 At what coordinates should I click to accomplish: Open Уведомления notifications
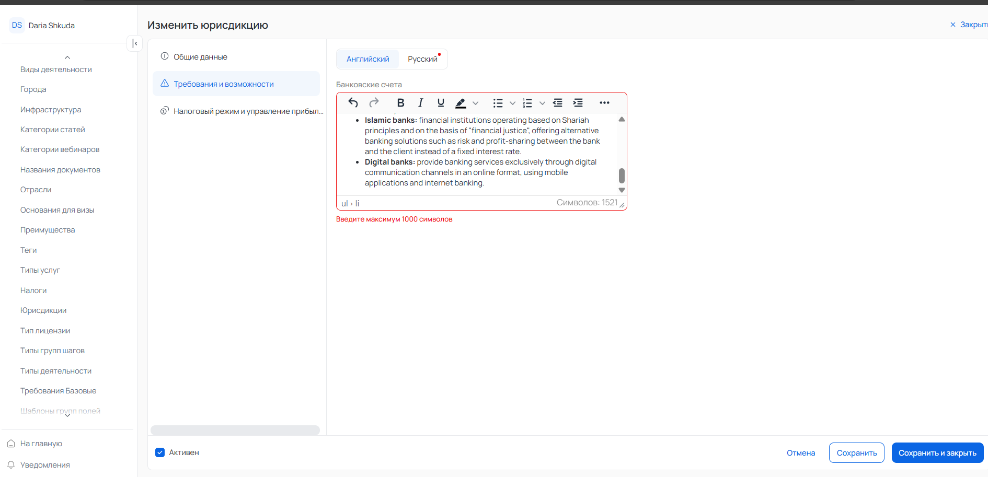[45, 465]
